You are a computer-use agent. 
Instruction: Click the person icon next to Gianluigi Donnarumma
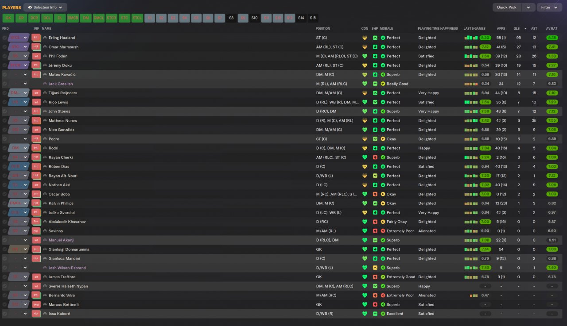45,249
